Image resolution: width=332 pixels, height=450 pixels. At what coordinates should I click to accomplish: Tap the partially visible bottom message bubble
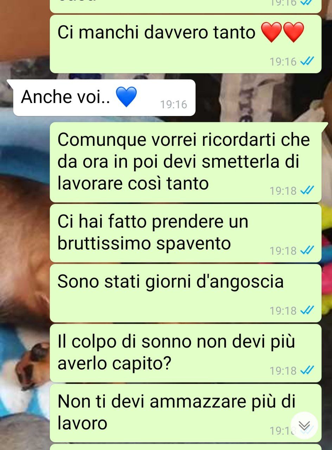point(186,447)
